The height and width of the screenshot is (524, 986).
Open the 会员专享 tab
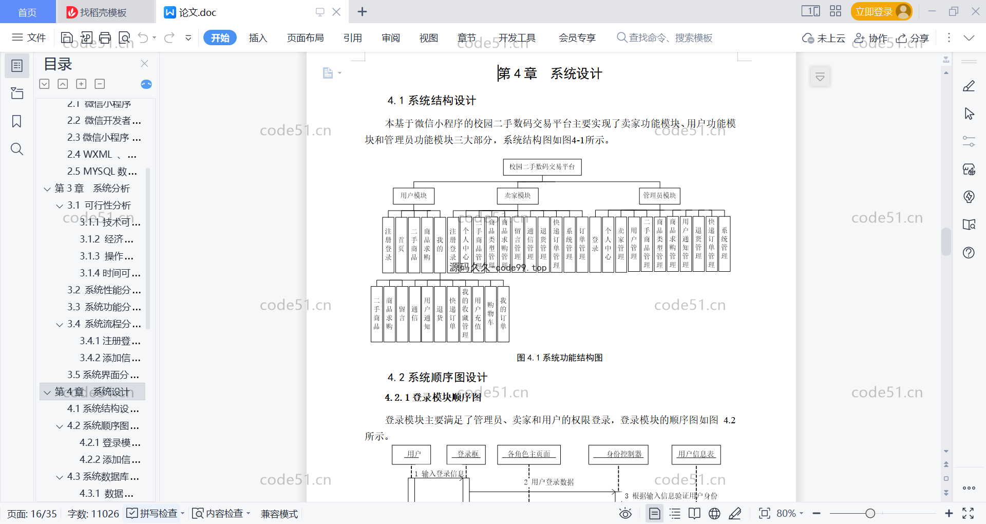coord(577,38)
